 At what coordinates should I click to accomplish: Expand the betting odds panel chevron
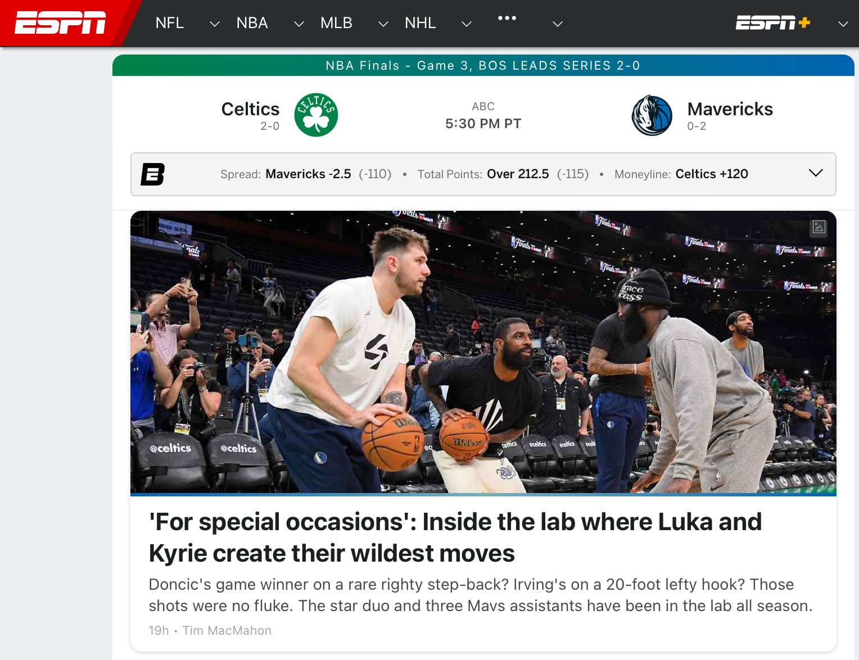point(816,173)
